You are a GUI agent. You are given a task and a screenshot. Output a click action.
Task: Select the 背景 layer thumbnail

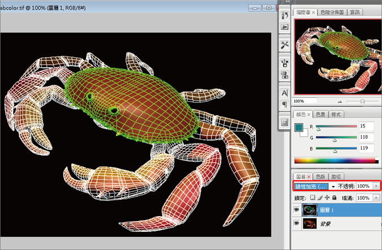point(310,224)
